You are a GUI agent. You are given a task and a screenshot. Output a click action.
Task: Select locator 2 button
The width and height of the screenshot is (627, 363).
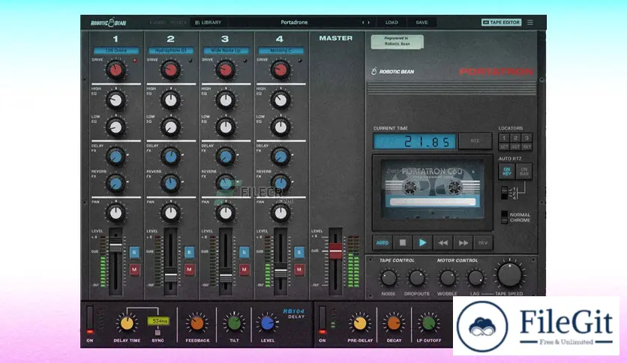515,138
